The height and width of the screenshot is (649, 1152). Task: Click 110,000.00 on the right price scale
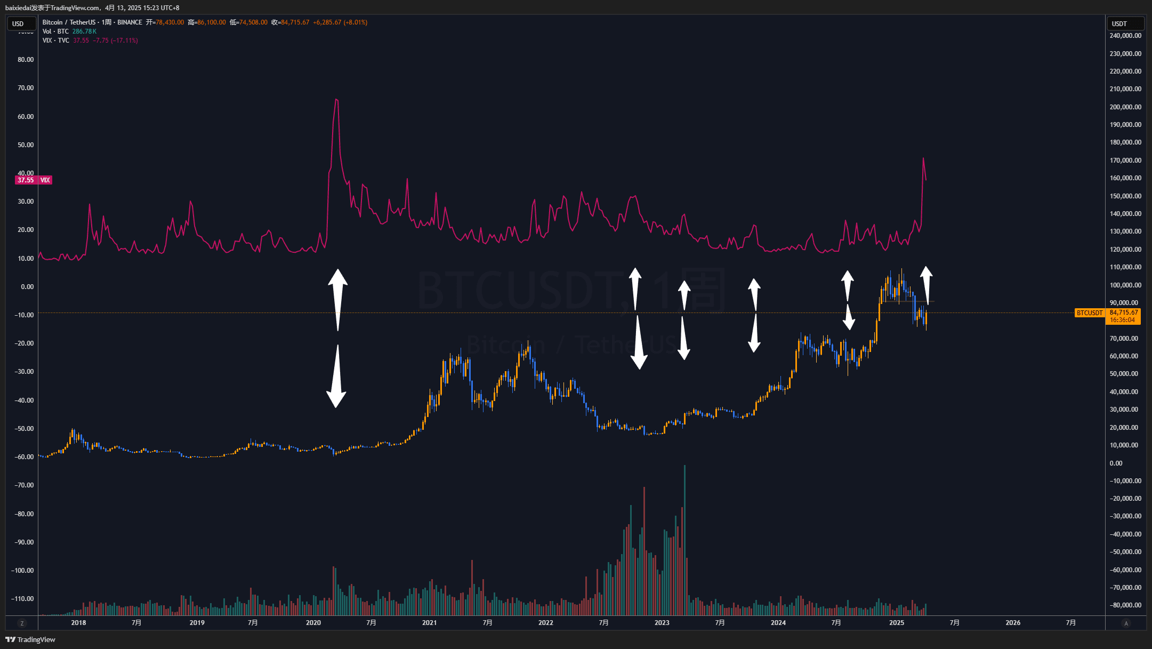click(1125, 267)
